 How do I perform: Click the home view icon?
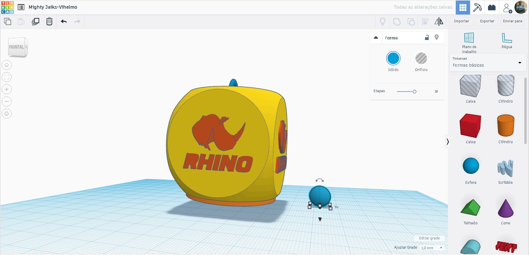7,65
